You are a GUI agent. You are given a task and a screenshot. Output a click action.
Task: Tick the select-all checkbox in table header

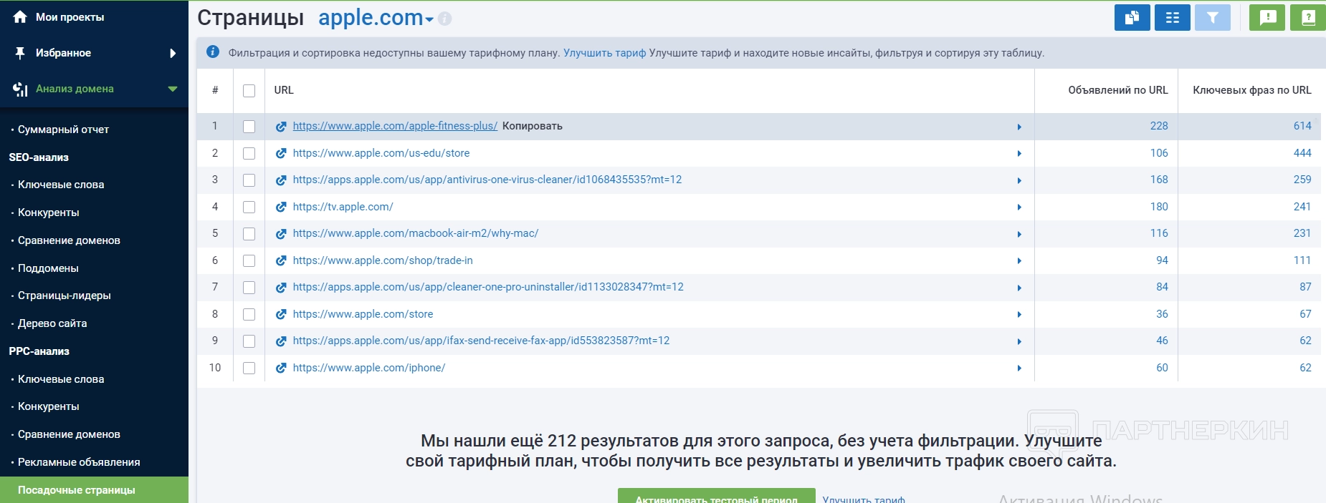point(249,91)
